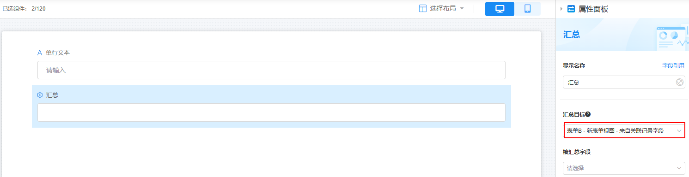Focus the 单行文本 input with 请输入 placeholder
The width and height of the screenshot is (689, 177).
coord(271,70)
